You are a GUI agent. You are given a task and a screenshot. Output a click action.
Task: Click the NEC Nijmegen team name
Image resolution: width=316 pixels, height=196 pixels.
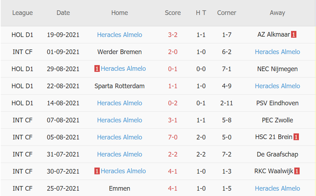click(x=277, y=69)
